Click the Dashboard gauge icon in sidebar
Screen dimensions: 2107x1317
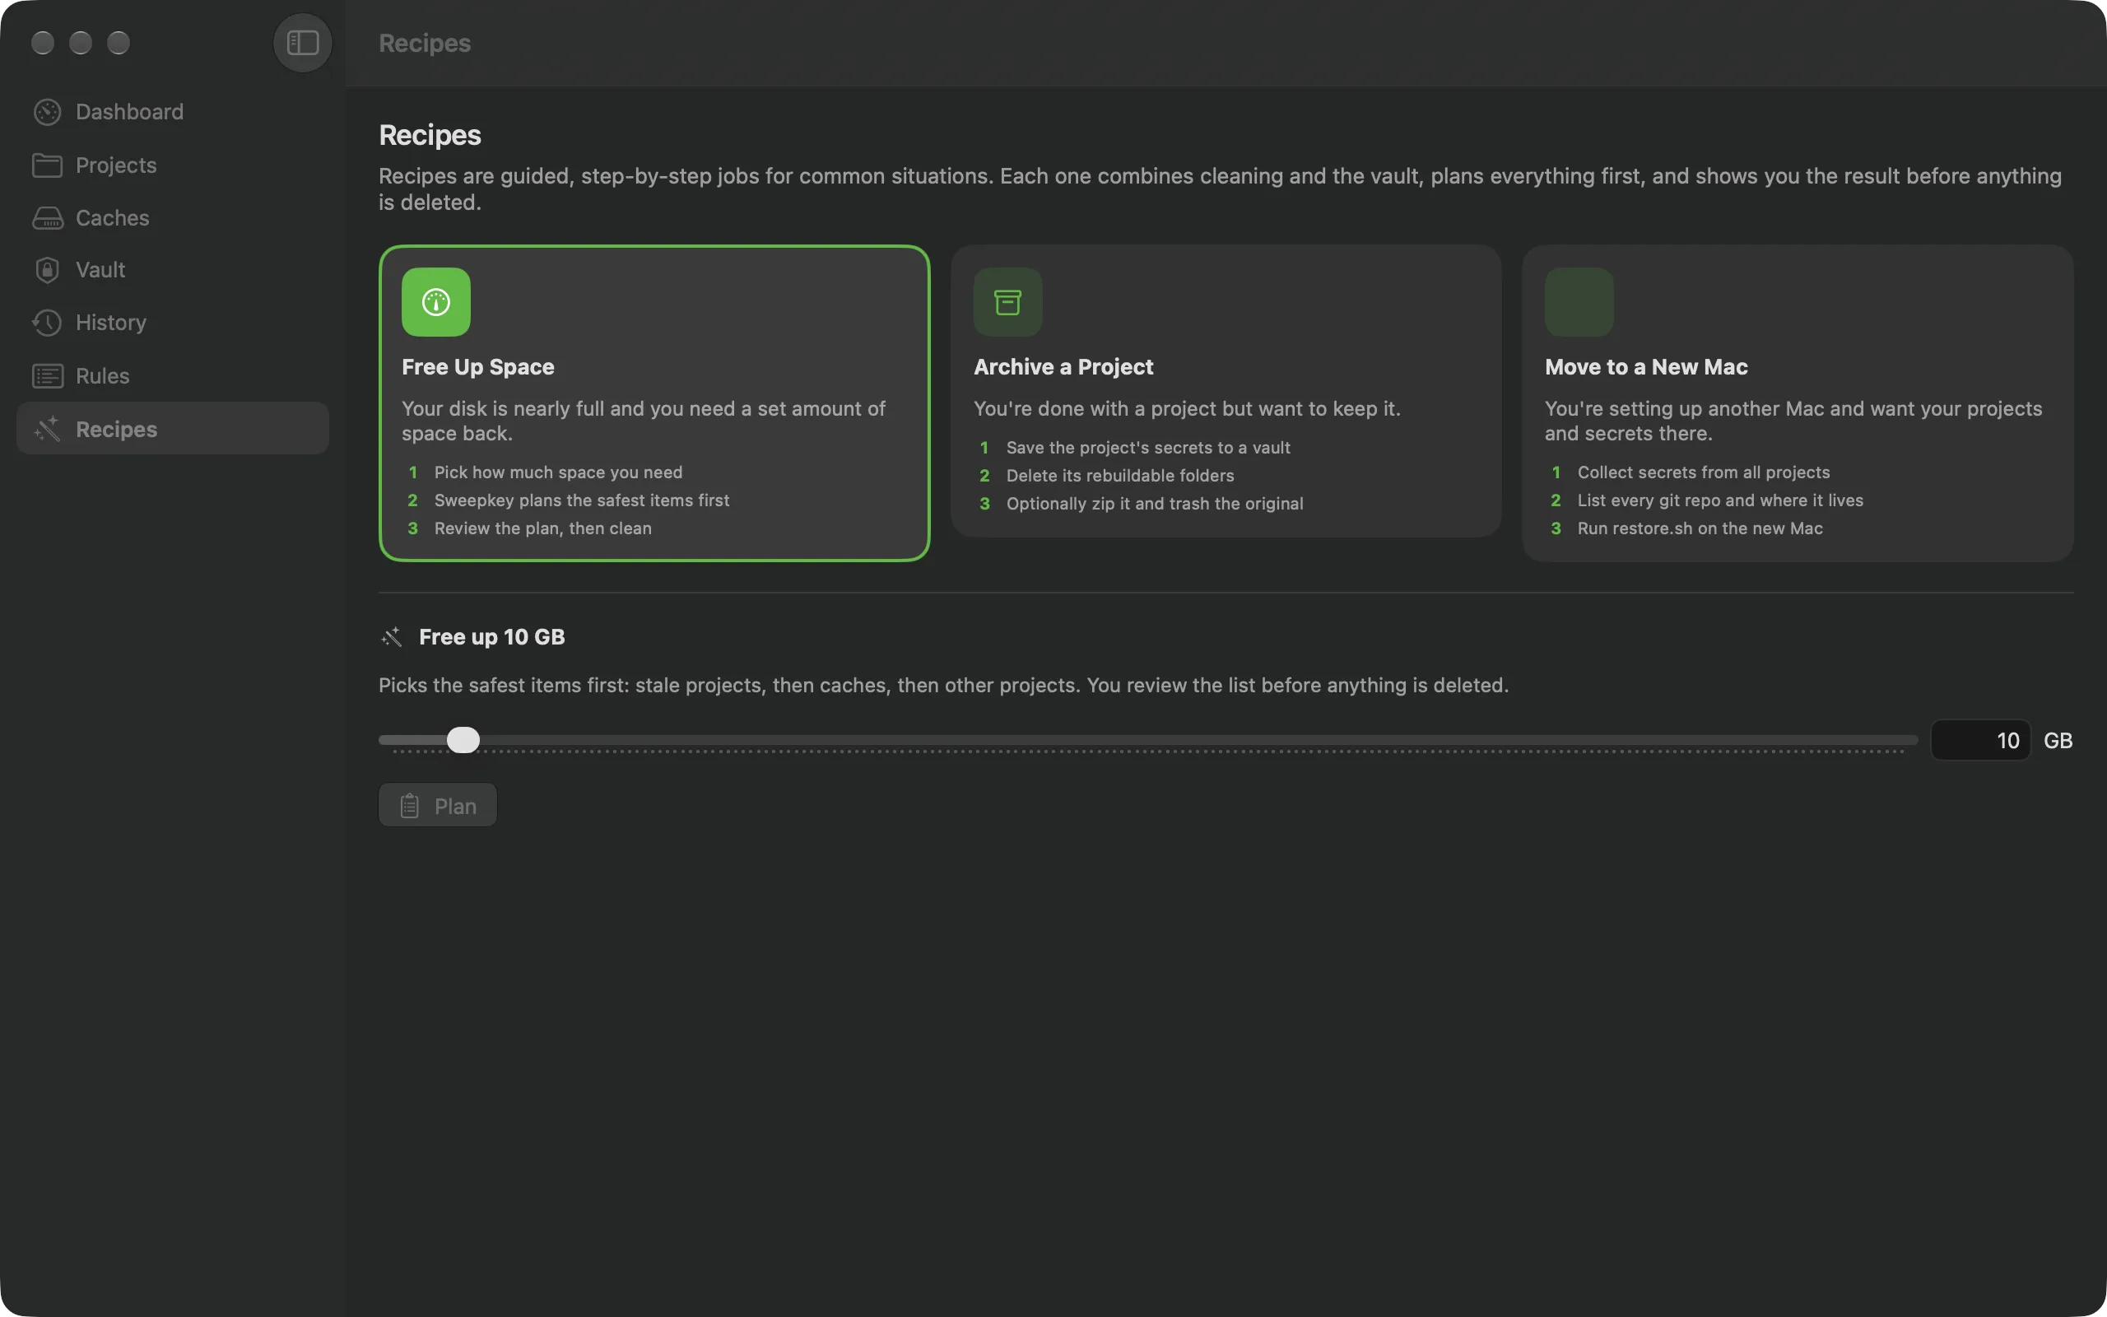(47, 111)
